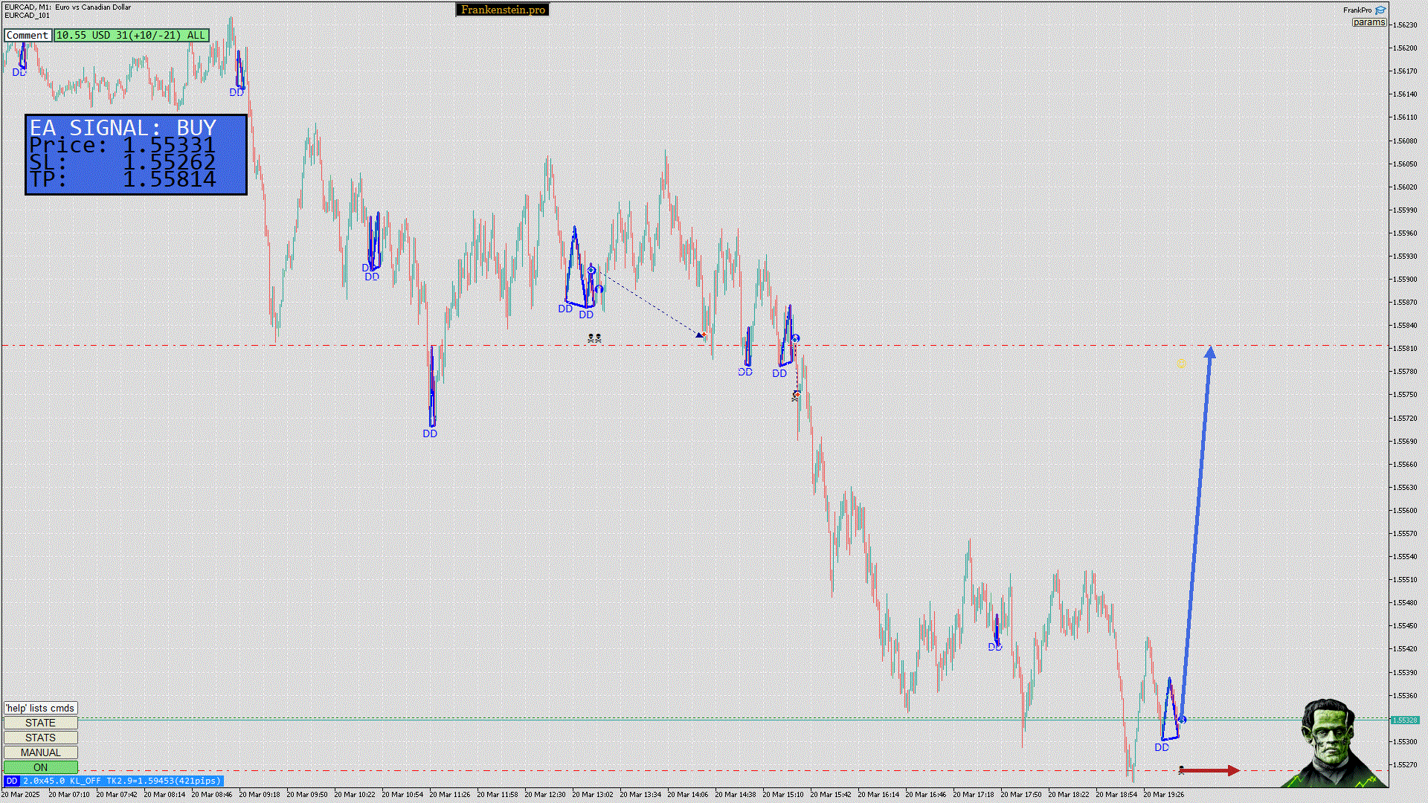
Task: Click the blue take-profit arrow tip
Action: (x=1210, y=351)
